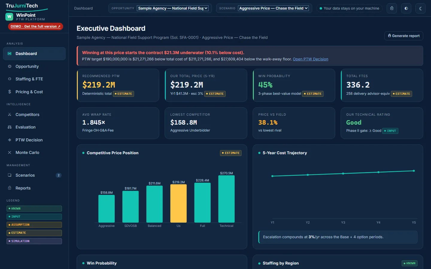Toggle dark mode with the moon icon
Viewport: 431px width, 269px height.
(x=421, y=8)
